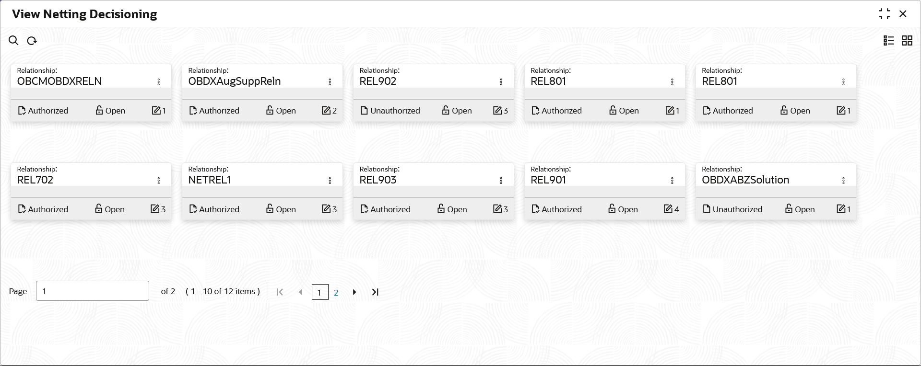Viewport: 921px width, 366px height.
Task: Click the REL903 relationship card title
Action: pos(378,180)
